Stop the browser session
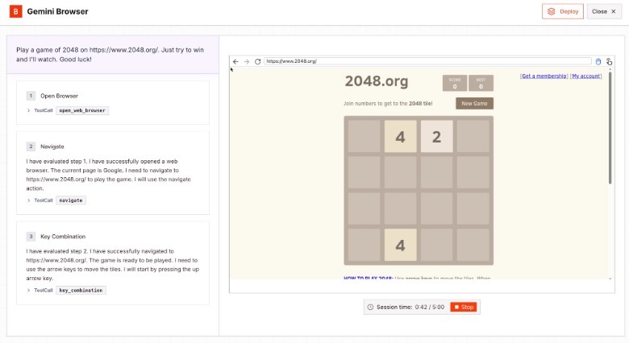 pos(464,308)
